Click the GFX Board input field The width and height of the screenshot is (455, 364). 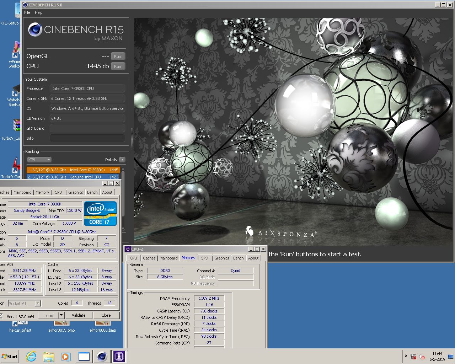pos(87,128)
